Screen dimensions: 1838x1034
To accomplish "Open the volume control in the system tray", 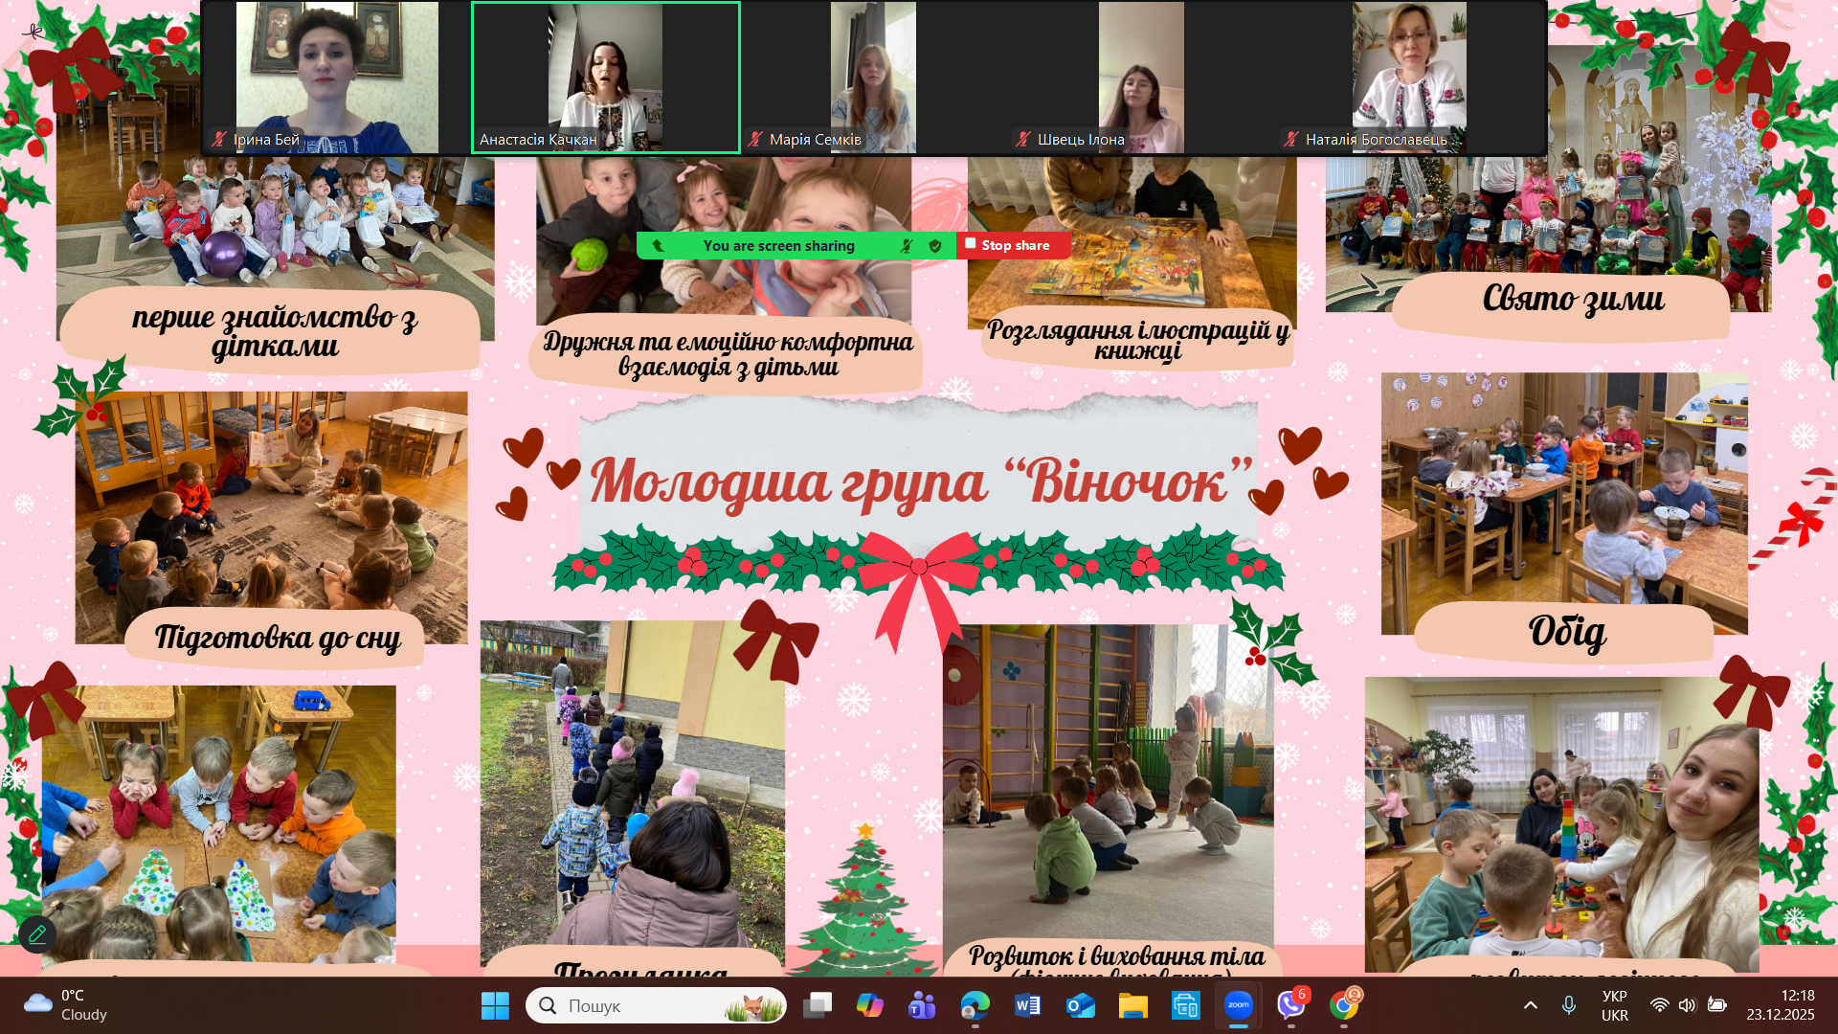I will pos(1687,1005).
